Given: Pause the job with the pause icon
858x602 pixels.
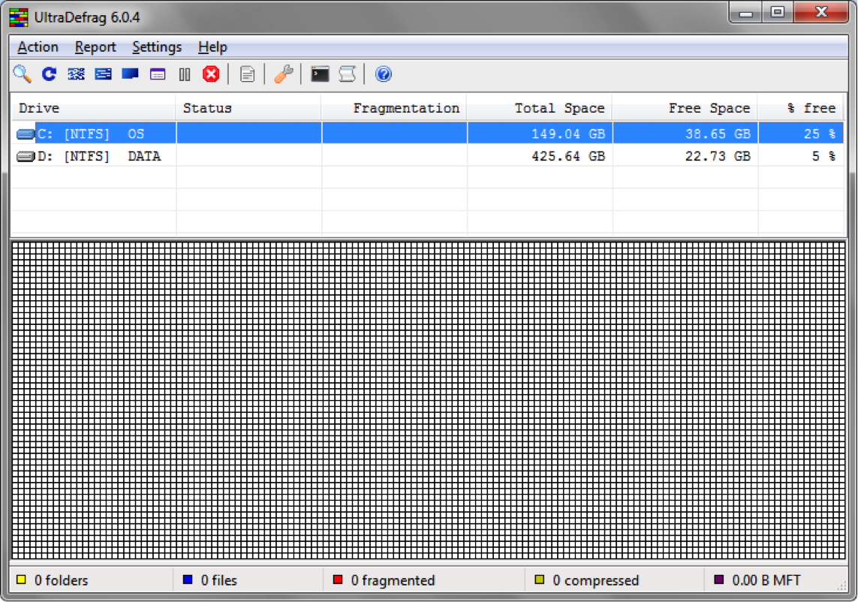Looking at the screenshot, I should tap(185, 74).
